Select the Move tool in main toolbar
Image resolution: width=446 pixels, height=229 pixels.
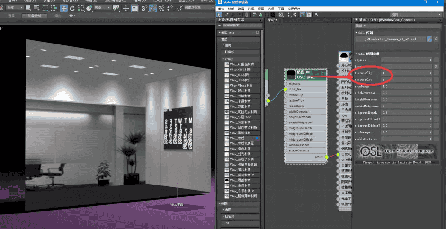tap(63, 8)
